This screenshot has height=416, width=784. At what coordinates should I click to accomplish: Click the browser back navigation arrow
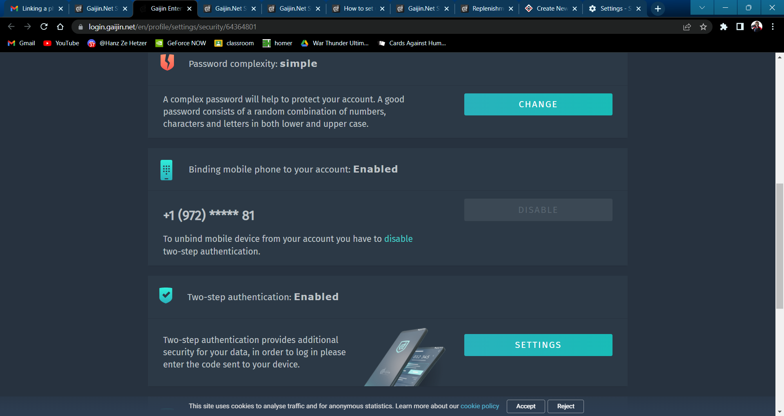[11, 27]
